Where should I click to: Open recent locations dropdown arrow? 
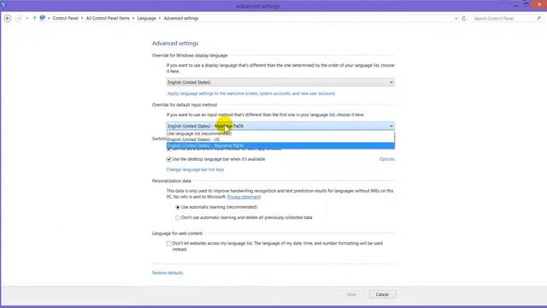click(27, 18)
